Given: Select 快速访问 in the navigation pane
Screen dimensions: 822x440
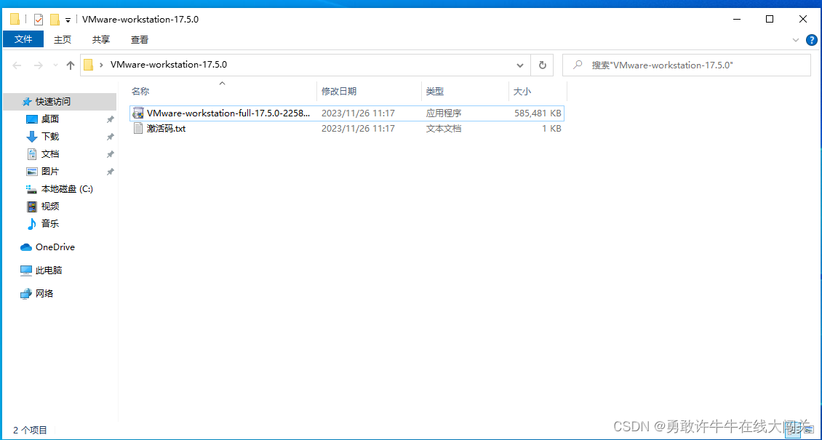Looking at the screenshot, I should [x=60, y=102].
